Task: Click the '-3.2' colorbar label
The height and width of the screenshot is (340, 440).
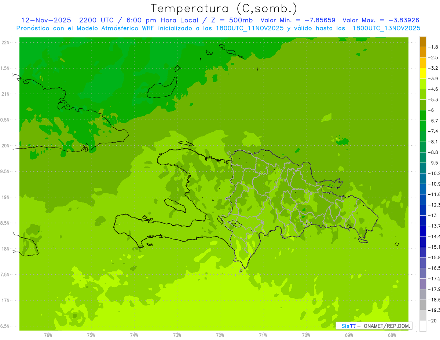Action: (x=433, y=68)
